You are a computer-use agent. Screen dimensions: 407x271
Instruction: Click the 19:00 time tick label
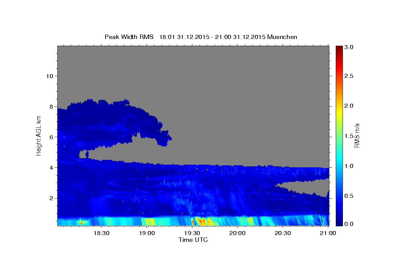pyautogui.click(x=147, y=233)
